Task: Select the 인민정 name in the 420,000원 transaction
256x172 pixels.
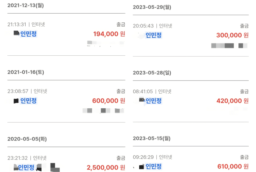Action: click(x=153, y=101)
